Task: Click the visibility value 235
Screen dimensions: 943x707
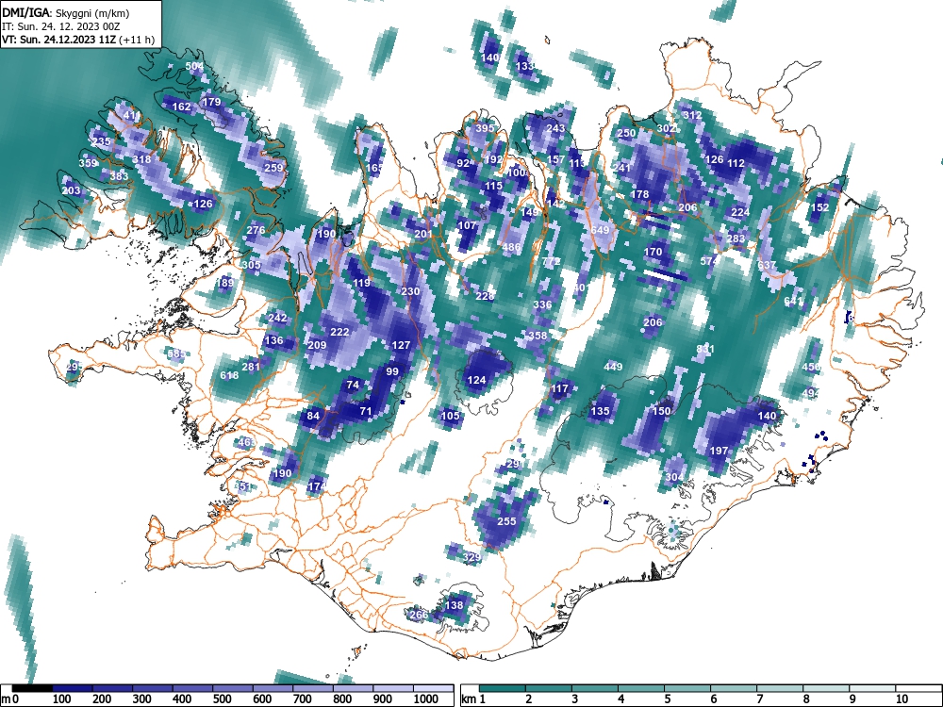Action: click(101, 141)
